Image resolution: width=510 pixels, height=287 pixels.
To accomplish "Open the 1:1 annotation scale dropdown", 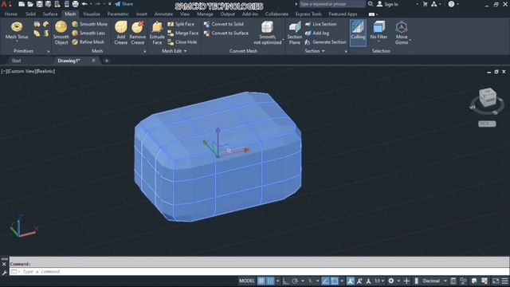I will (x=379, y=281).
